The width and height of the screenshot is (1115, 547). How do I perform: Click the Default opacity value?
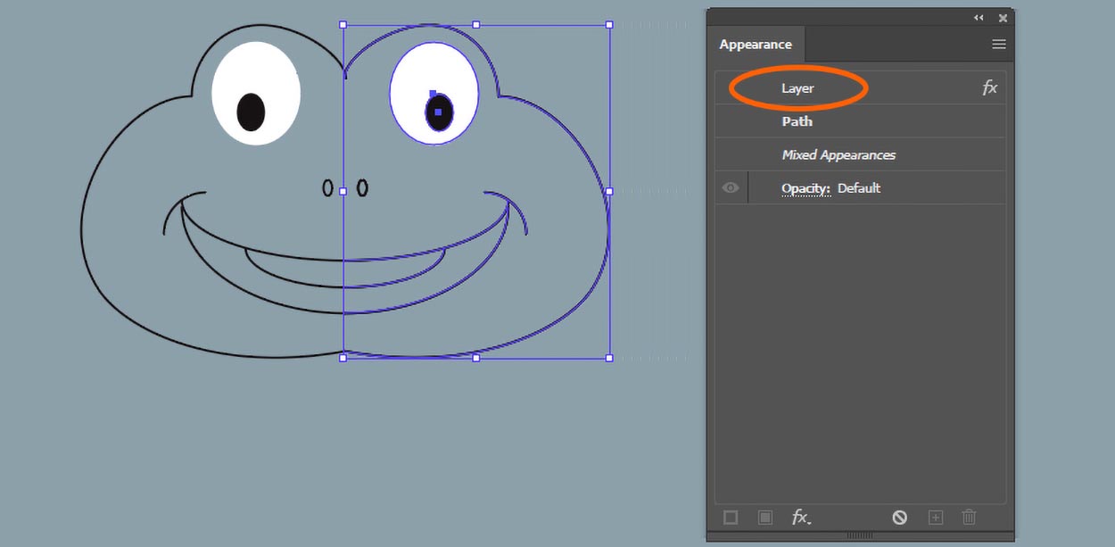tap(859, 188)
